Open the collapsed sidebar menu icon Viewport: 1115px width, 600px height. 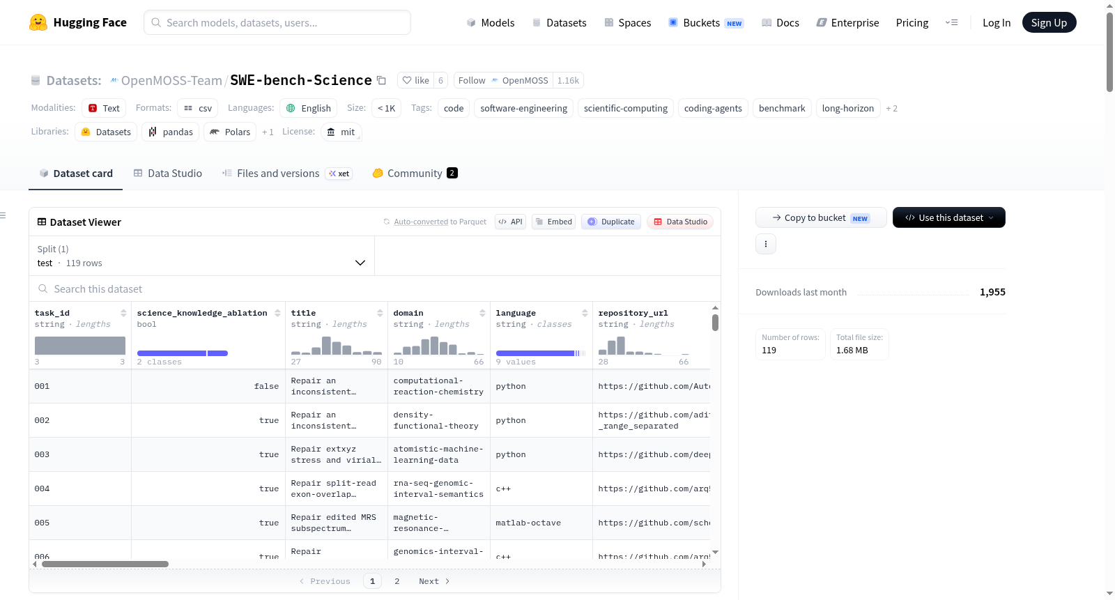[x=3, y=215]
